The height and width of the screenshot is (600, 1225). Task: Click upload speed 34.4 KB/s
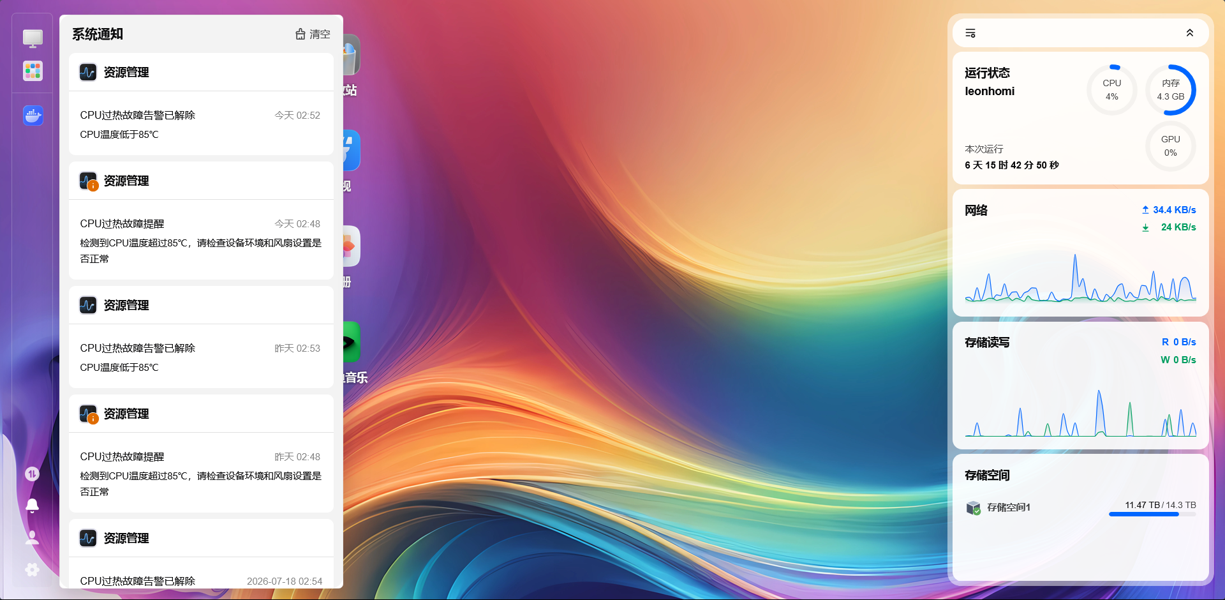(x=1175, y=210)
